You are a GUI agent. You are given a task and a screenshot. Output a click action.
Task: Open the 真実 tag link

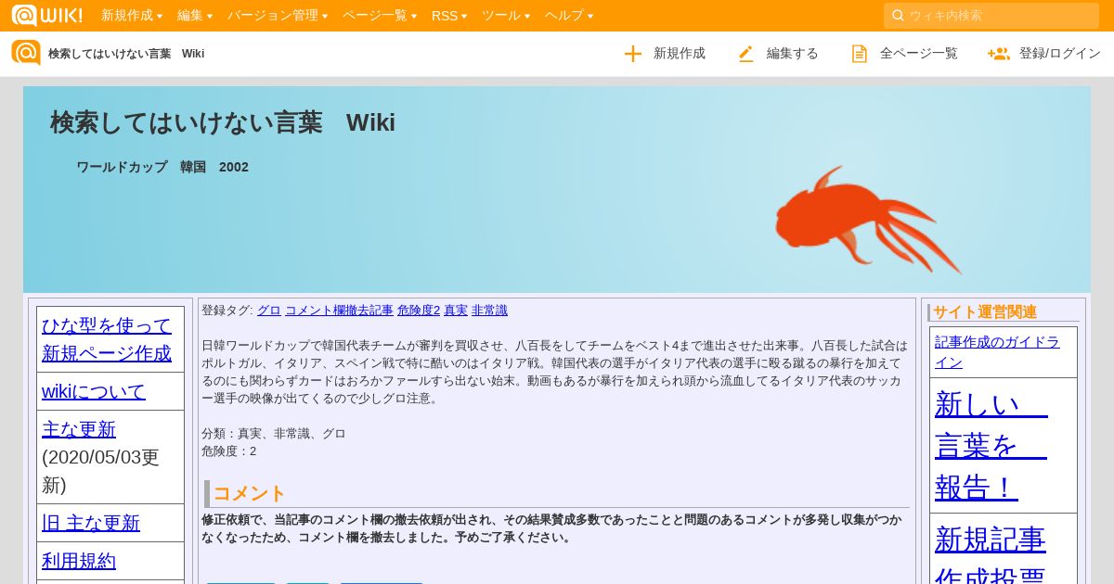[x=456, y=311]
